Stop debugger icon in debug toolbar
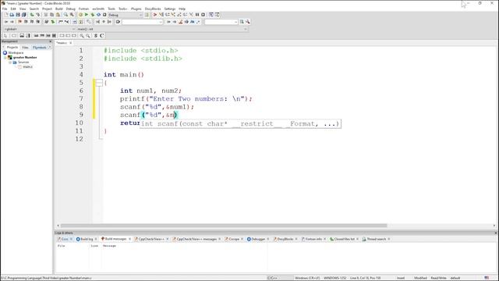Viewport: 499px width, 281px height. (203, 15)
